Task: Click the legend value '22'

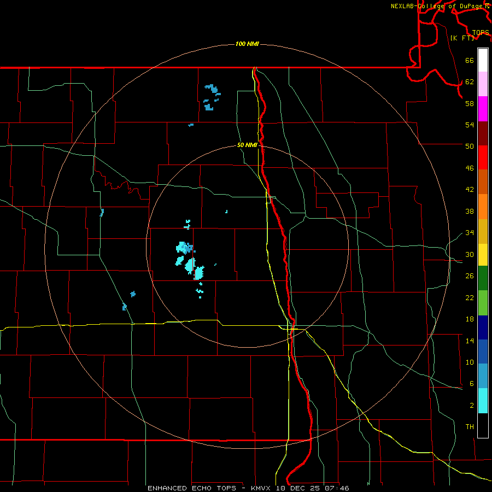Action: [470, 297]
